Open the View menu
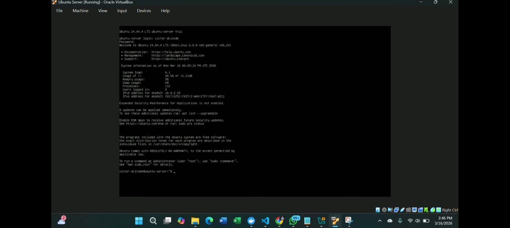 coord(103,11)
